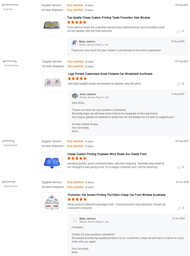The height and width of the screenshot is (256, 190).
Task: Click Bella Jarmoo's avatar icon
Action: (x=75, y=220)
